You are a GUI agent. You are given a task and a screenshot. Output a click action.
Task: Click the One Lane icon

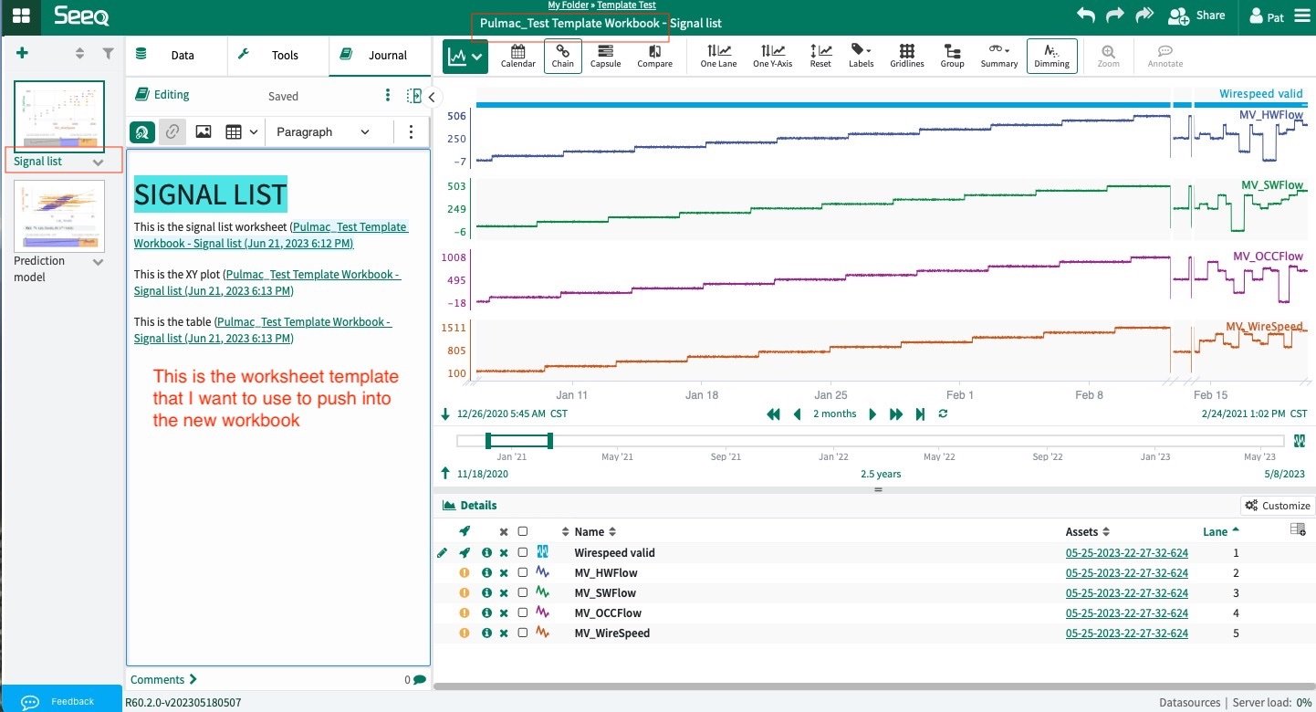[718, 56]
